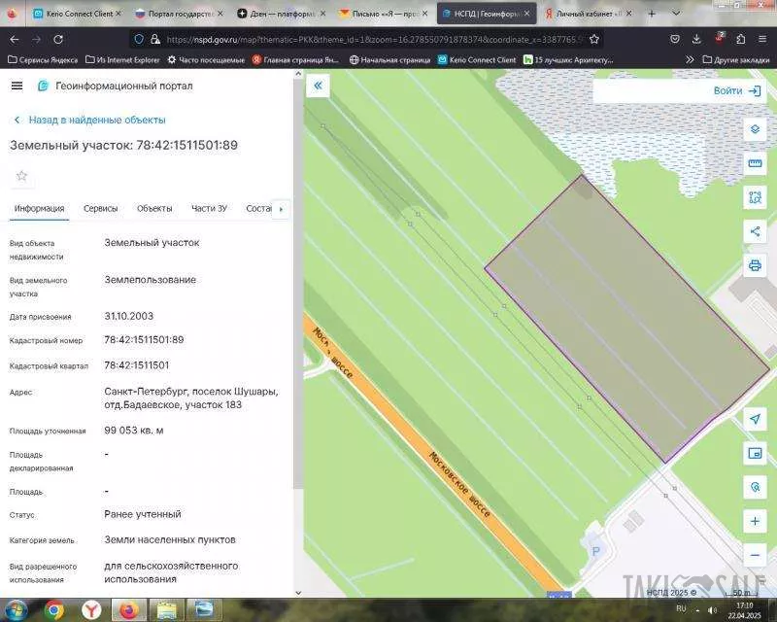Open the hamburger main menu
The width and height of the screenshot is (777, 622).
[17, 86]
